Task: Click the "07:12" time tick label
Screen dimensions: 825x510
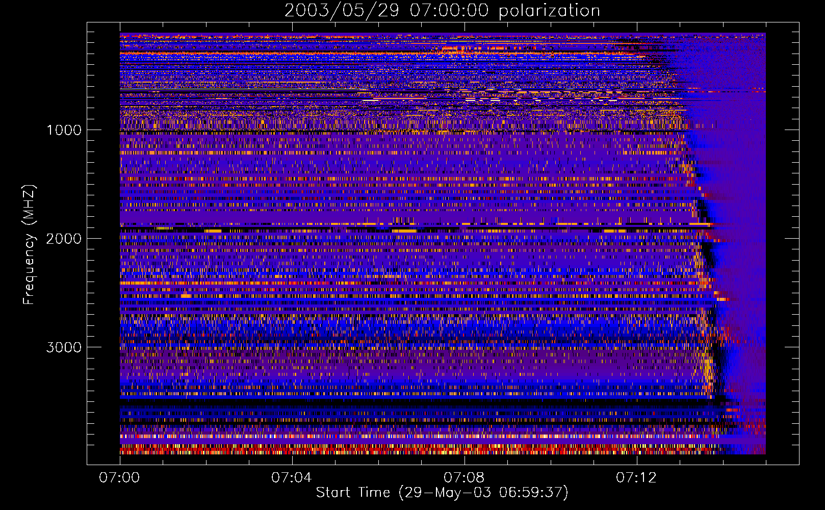Action: tap(636, 477)
